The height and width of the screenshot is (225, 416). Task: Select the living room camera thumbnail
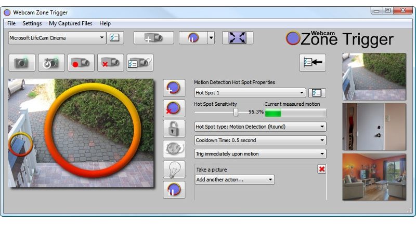click(x=374, y=177)
